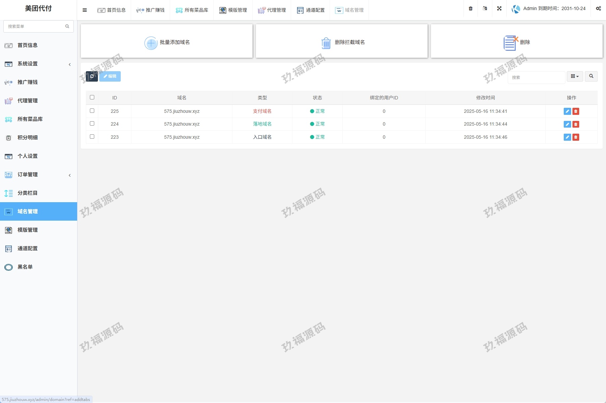Viewport: 606px width, 403px height.
Task: Switch to 通道配置 top tab
Action: [311, 10]
